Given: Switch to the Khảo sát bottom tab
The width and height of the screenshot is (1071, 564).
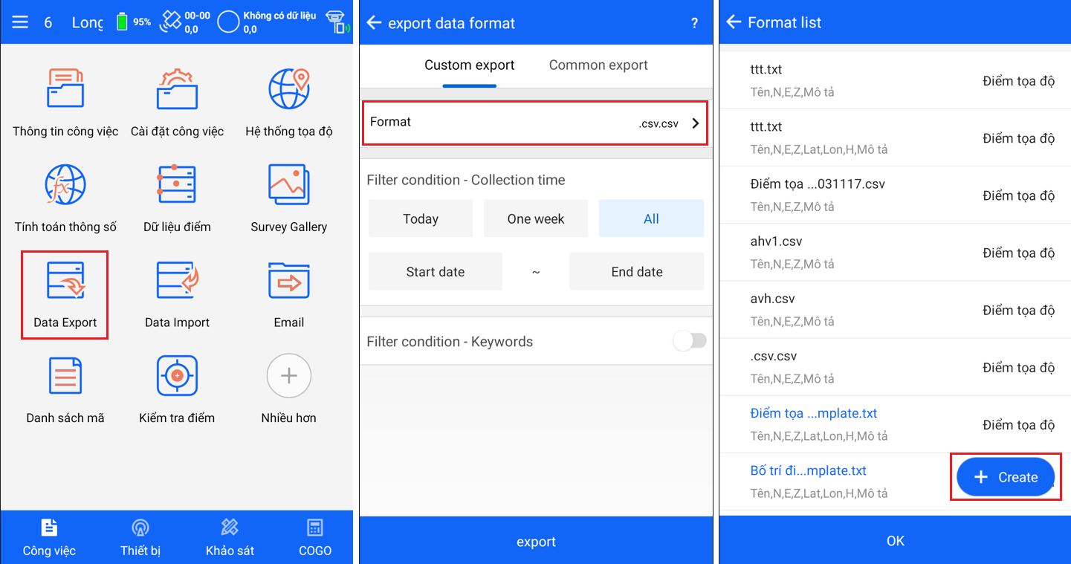Looking at the screenshot, I should 230,538.
